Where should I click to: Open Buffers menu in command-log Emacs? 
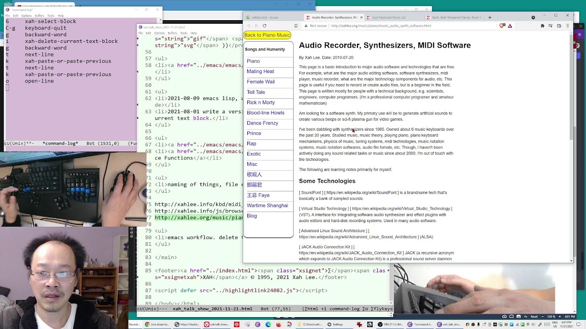(x=39, y=16)
